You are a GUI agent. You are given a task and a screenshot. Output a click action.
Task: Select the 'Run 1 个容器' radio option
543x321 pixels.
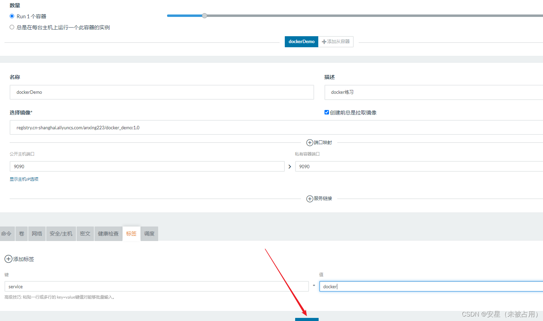click(x=12, y=16)
